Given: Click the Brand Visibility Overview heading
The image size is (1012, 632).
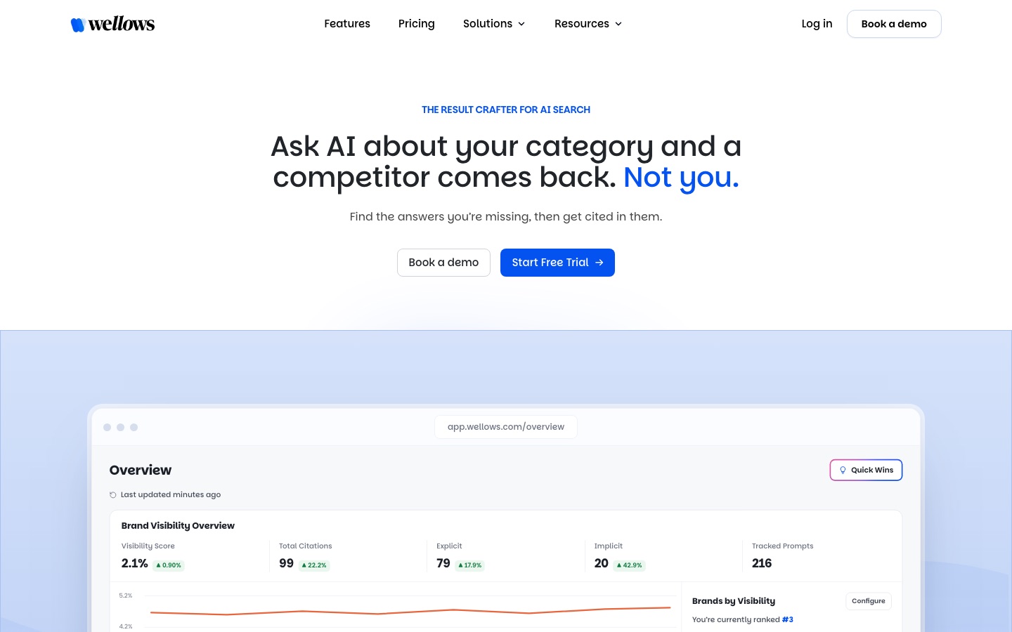Looking at the screenshot, I should [x=178, y=525].
